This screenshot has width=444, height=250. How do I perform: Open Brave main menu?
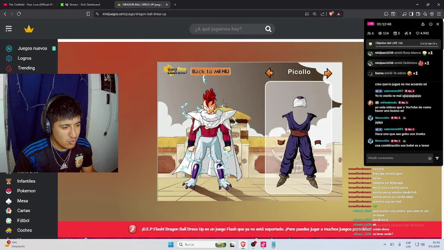tap(439, 14)
